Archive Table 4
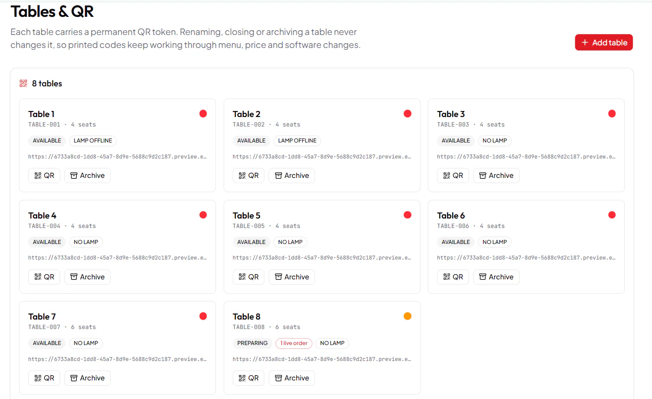The height and width of the screenshot is (399, 652). pyautogui.click(x=87, y=277)
